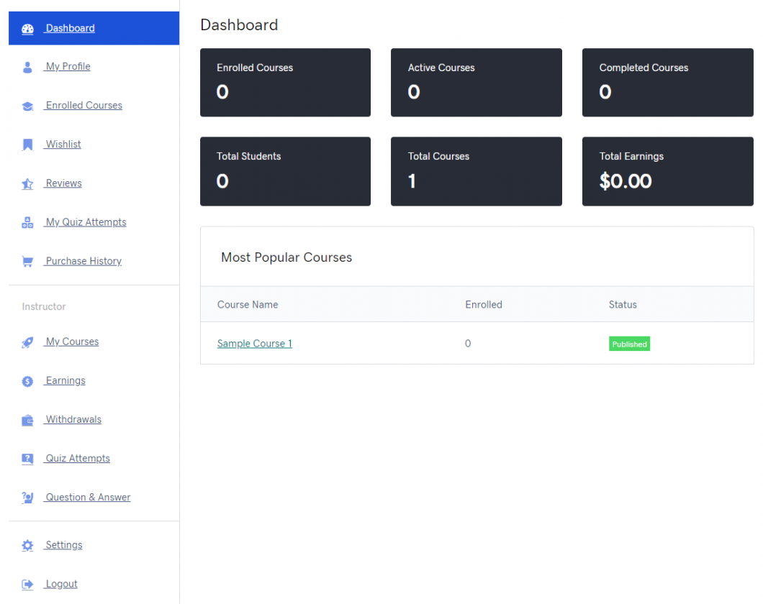Select the My Profile menu entry

point(67,66)
